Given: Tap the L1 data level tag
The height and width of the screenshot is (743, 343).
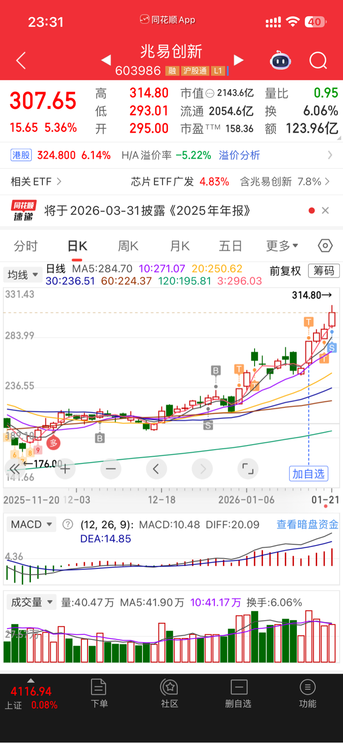Looking at the screenshot, I should coord(218,71).
